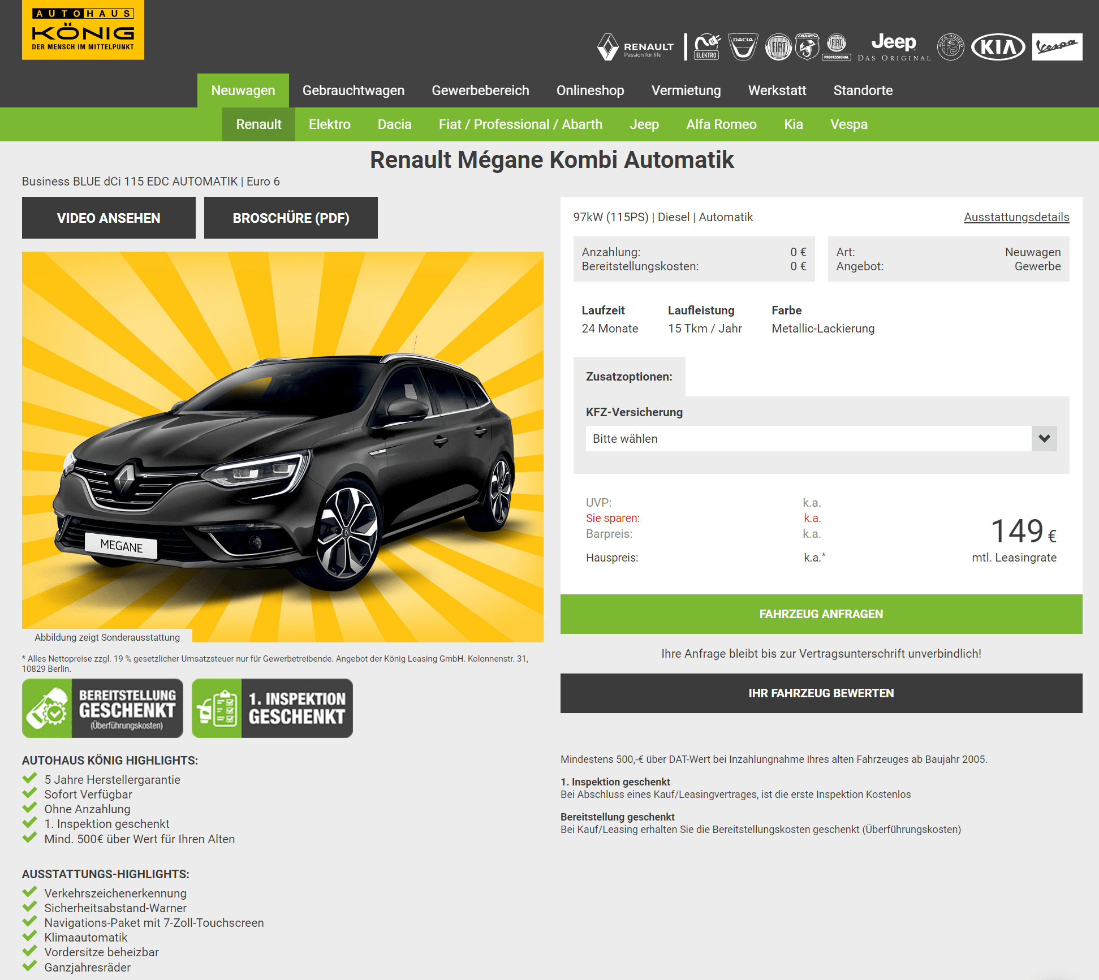This screenshot has width=1099, height=980.
Task: Open the Vespa logo
Action: [1057, 47]
